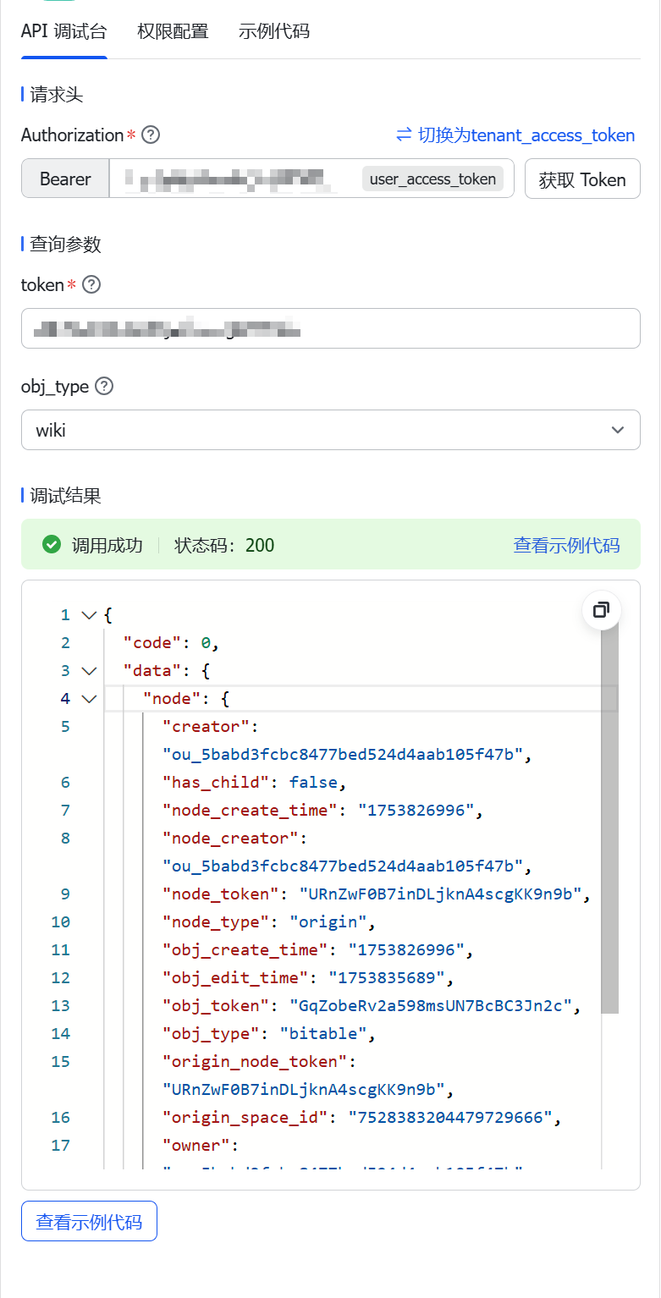Collapse JSON root object on line 1
Screen dimensions: 661x1298
click(x=89, y=615)
